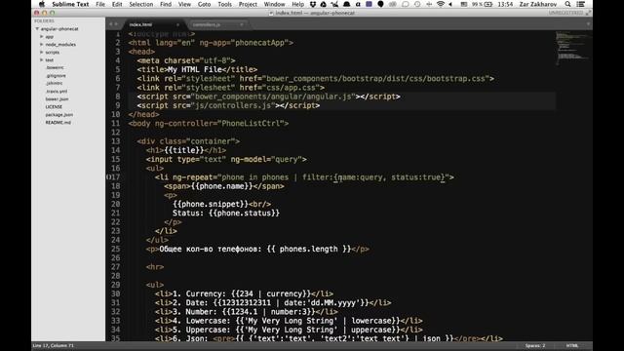Open the Sublime Text application menu
The image size is (624, 351).
(70, 4)
